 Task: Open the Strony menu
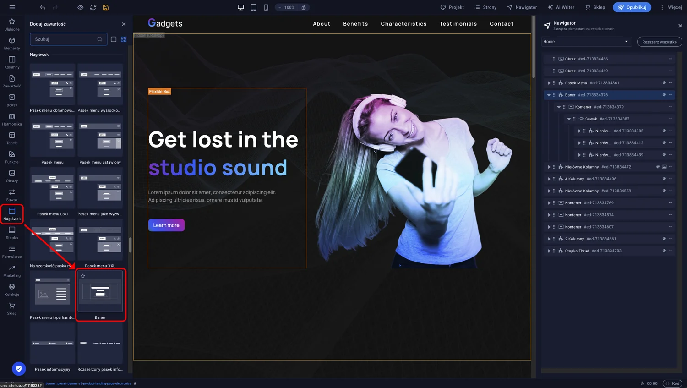coord(485,7)
